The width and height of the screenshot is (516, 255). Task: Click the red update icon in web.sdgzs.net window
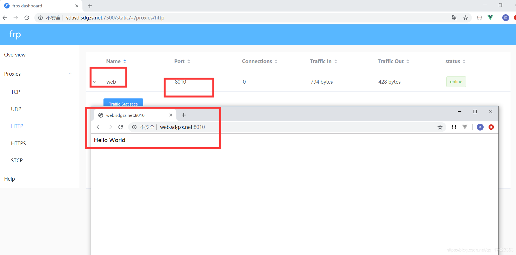point(491,127)
